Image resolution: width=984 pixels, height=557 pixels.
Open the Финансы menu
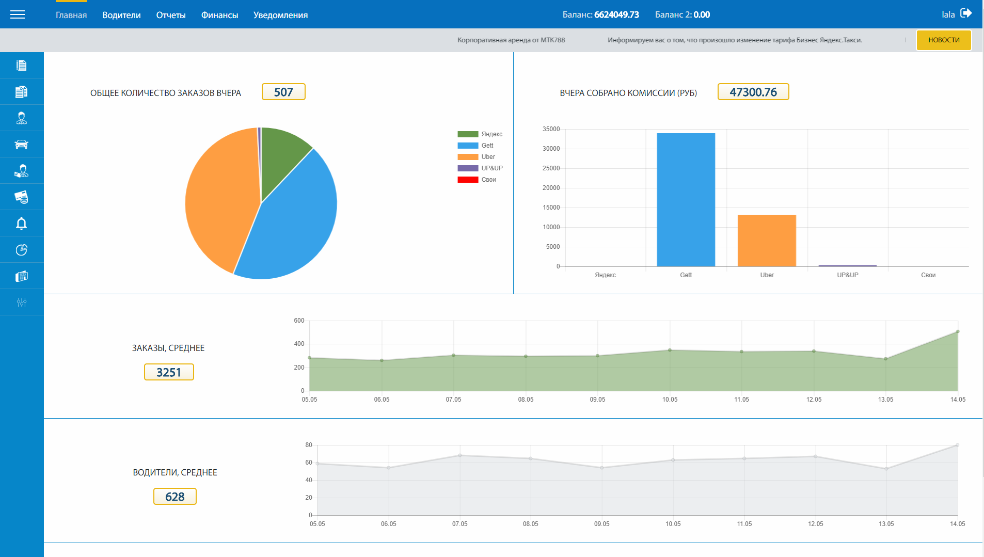pos(219,15)
